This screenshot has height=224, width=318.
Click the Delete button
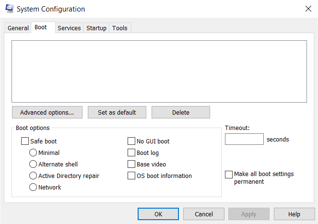click(x=181, y=112)
